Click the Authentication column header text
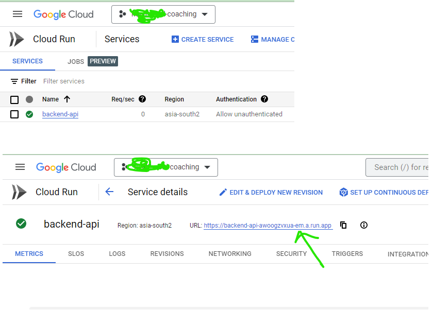 point(237,99)
